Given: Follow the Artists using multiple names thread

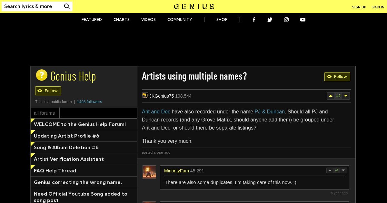Looking at the screenshot, I should pos(337,77).
